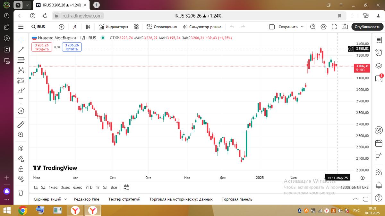Enter fullscreen chart mode

pyautogui.click(x=334, y=27)
